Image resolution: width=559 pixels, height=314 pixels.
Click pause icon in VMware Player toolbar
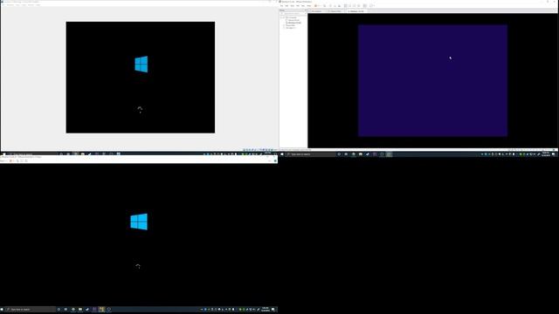coord(10,160)
